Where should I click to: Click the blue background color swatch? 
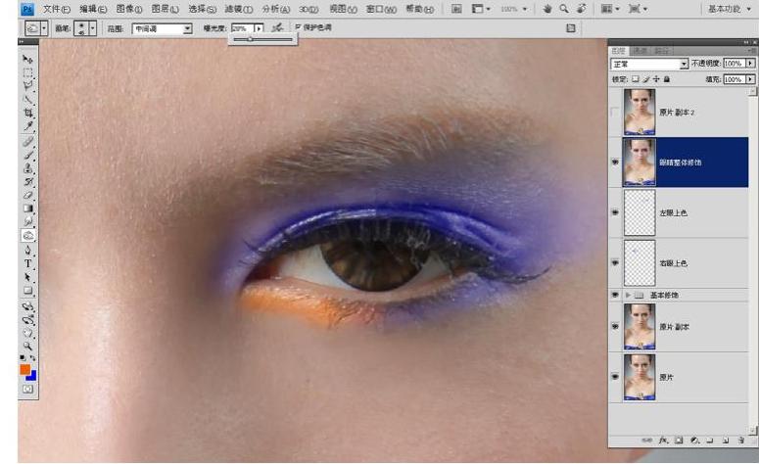[32, 376]
